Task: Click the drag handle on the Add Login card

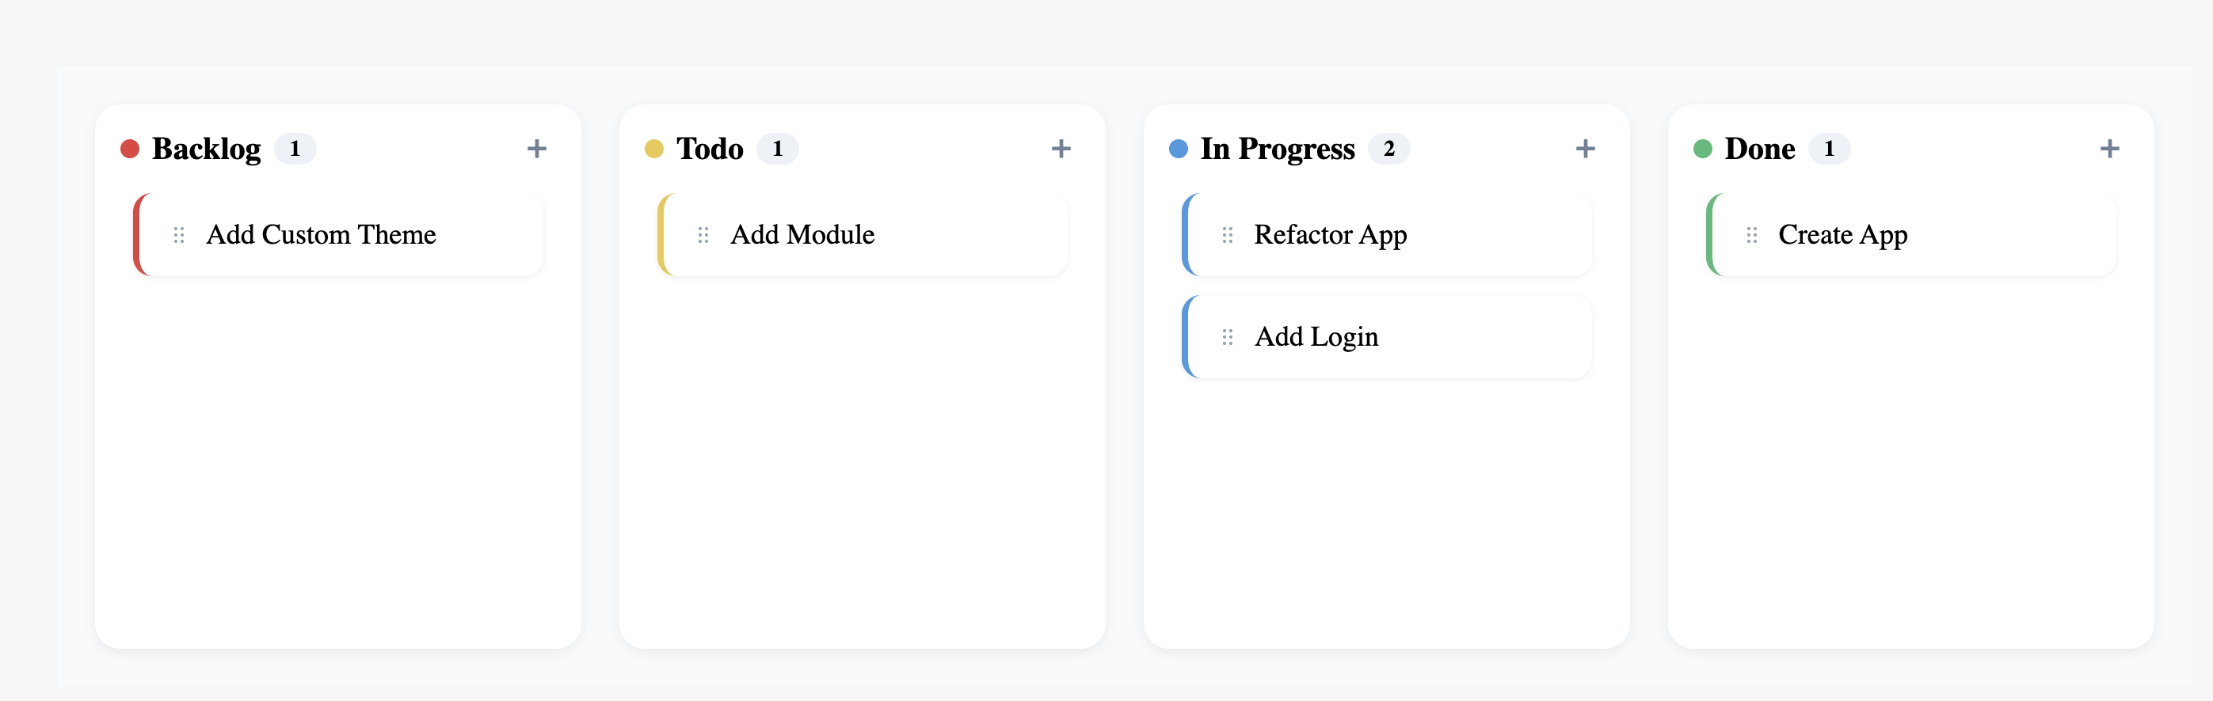Action: point(1228,336)
